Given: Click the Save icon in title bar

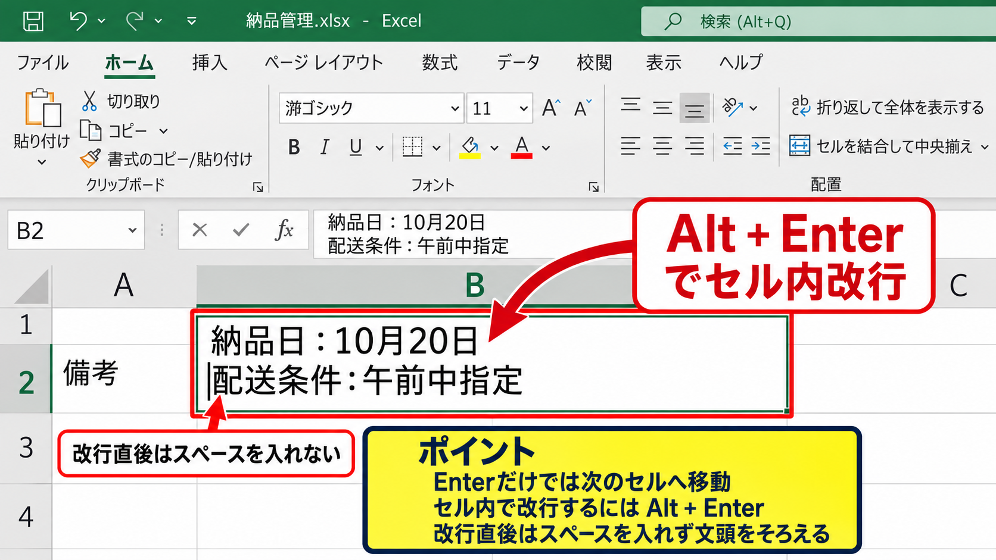Looking at the screenshot, I should 33,21.
